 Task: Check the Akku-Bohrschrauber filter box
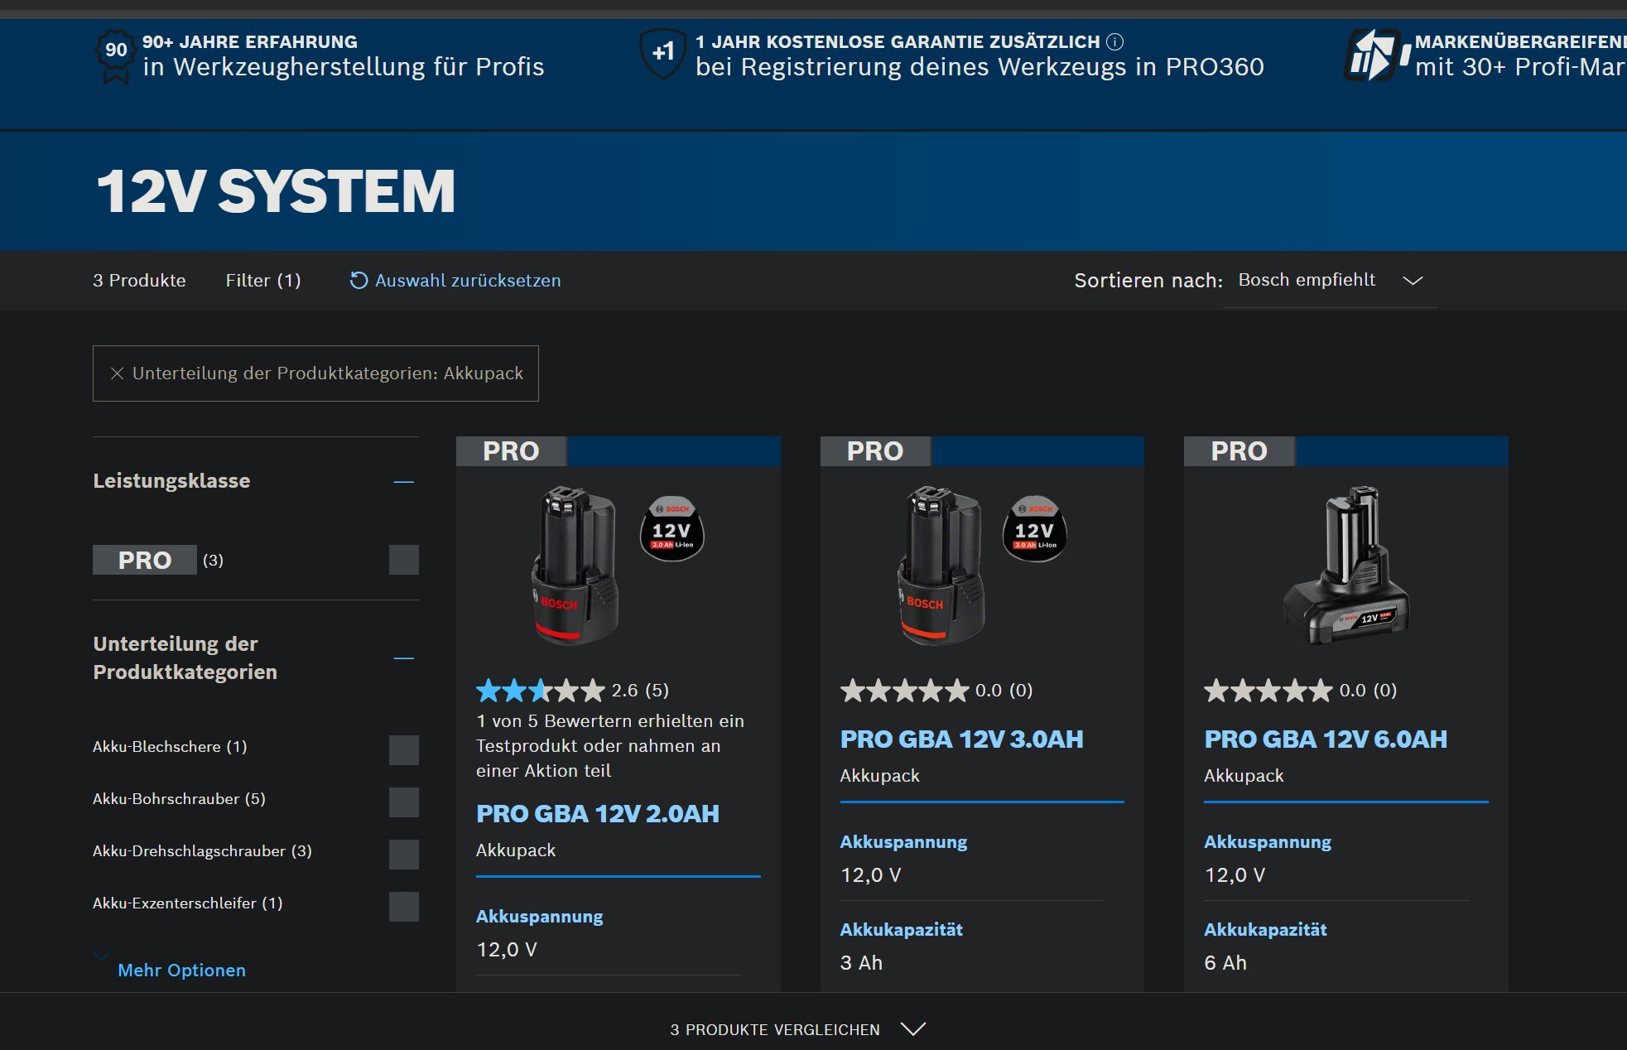[x=404, y=802]
